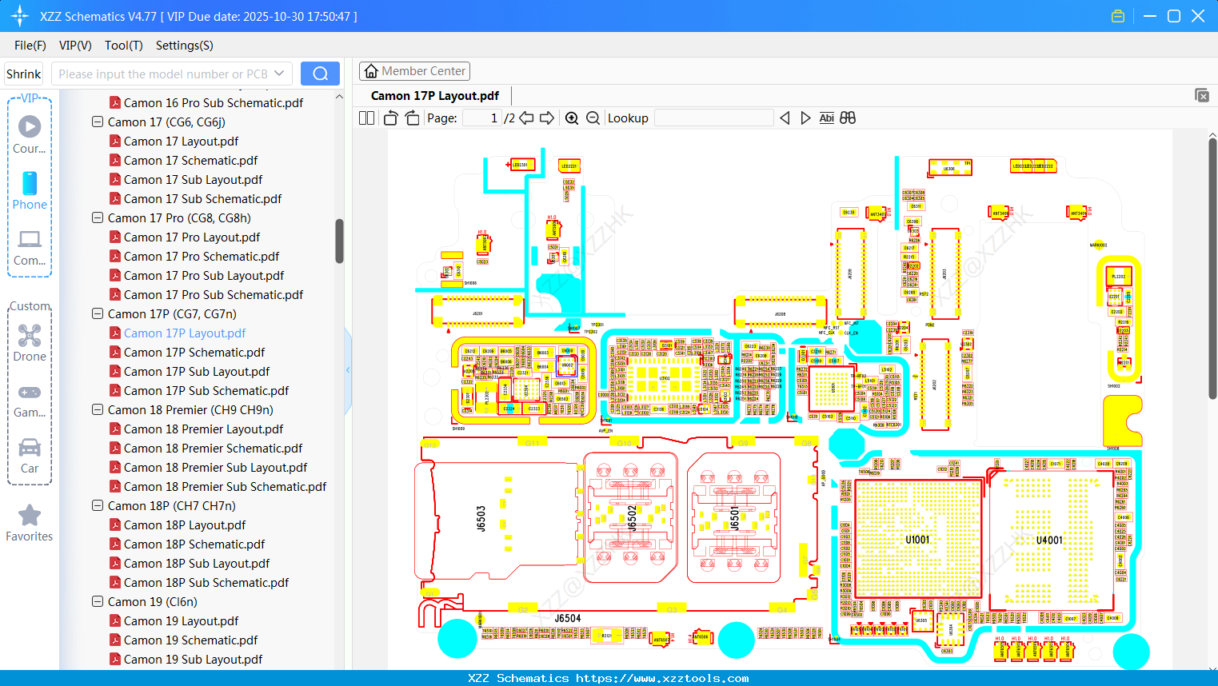Jump to next lookup result
The image size is (1218, 686).
tap(805, 118)
